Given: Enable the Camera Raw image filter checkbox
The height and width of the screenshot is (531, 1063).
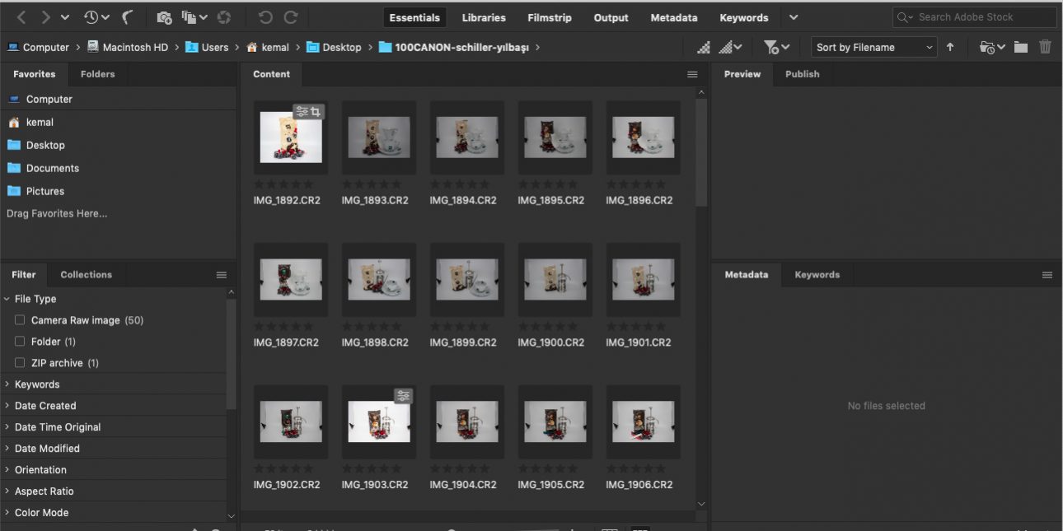Looking at the screenshot, I should (20, 320).
